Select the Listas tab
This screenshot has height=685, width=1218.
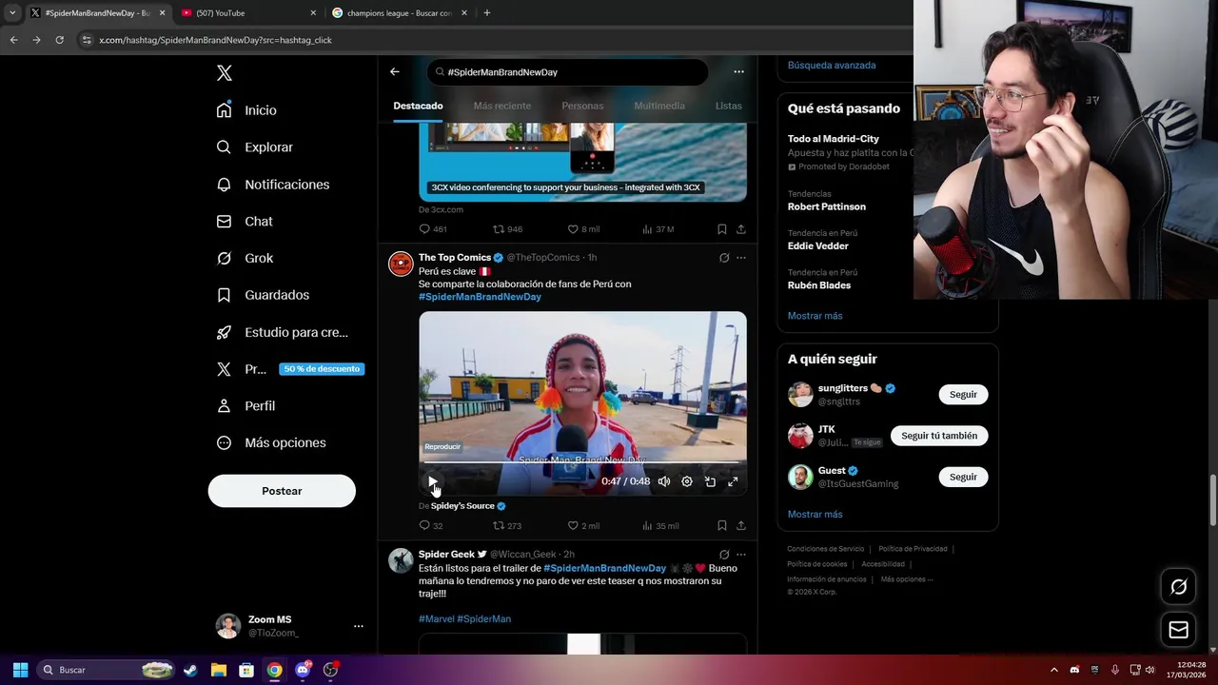click(x=728, y=106)
